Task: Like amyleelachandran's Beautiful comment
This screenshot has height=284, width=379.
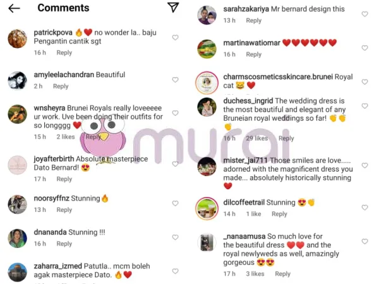Action: tap(175, 80)
